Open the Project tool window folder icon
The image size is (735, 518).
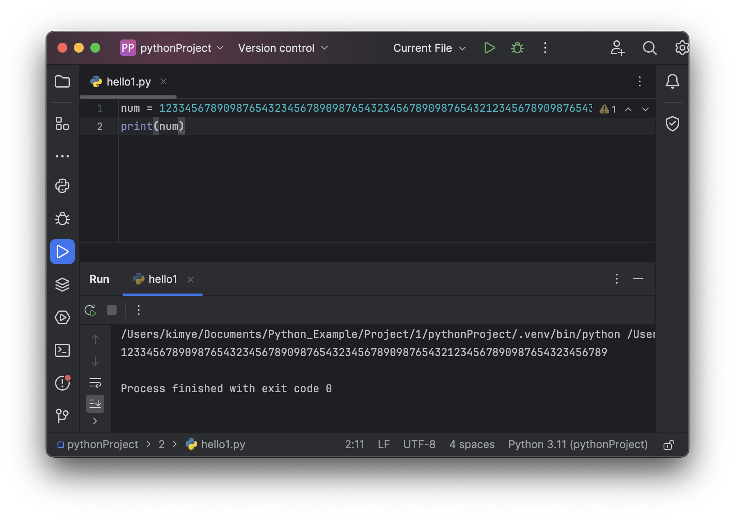point(62,81)
